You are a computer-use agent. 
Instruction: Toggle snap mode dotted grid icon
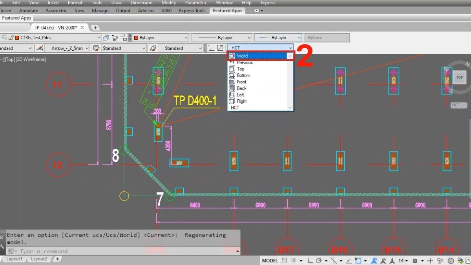[294, 261]
